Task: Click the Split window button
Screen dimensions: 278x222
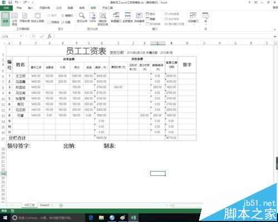Action: tap(151, 14)
